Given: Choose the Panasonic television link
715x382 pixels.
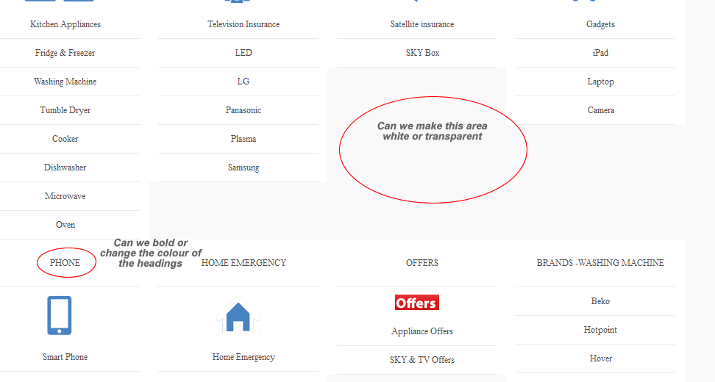Looking at the screenshot, I should click(243, 110).
